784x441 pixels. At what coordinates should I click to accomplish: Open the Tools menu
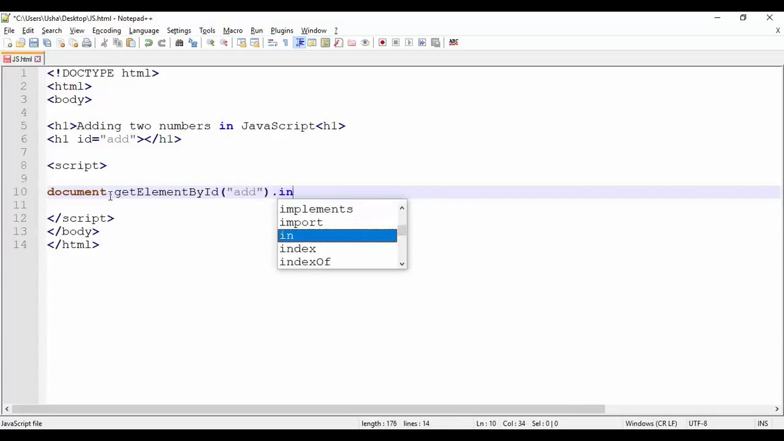[x=207, y=31]
